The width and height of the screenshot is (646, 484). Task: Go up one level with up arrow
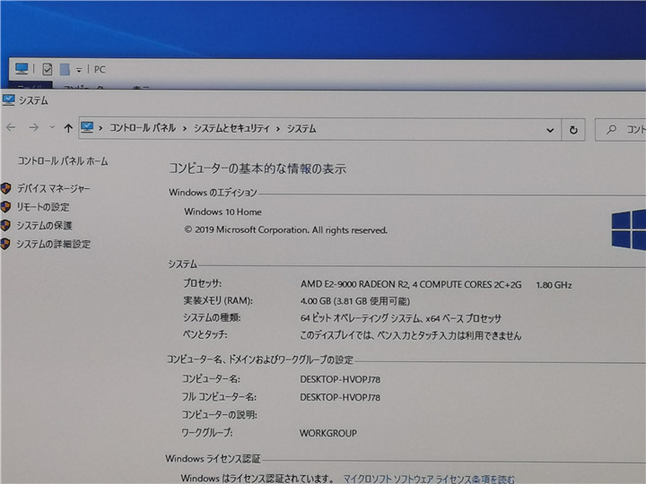tap(68, 128)
